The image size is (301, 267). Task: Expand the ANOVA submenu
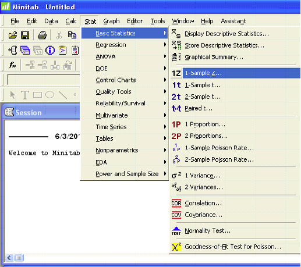[x=125, y=56]
